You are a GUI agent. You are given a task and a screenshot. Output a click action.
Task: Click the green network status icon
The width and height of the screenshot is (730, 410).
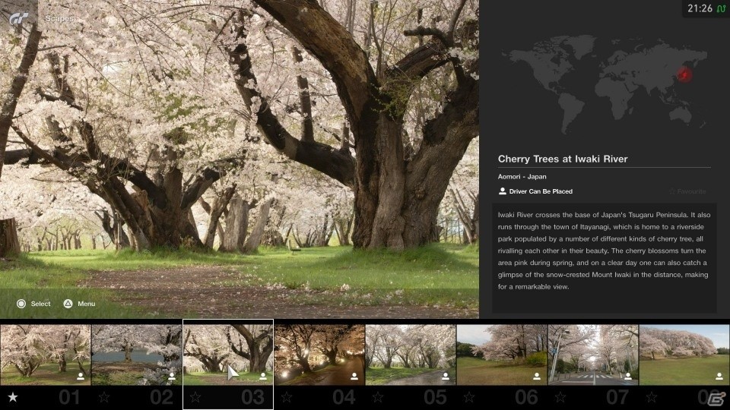pos(721,9)
